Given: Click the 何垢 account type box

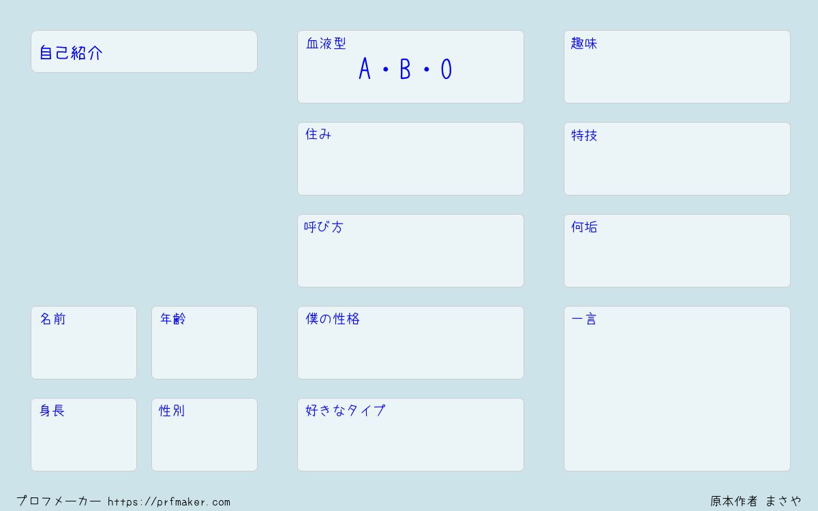Looking at the screenshot, I should [x=677, y=251].
